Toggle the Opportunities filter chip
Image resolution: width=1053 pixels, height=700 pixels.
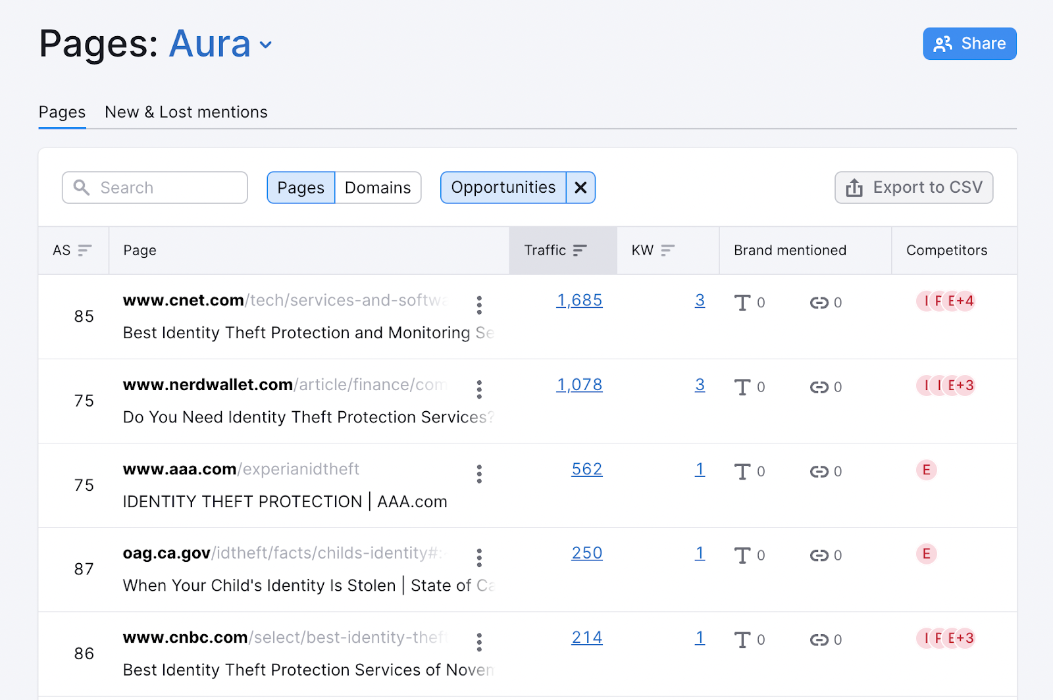coord(503,188)
